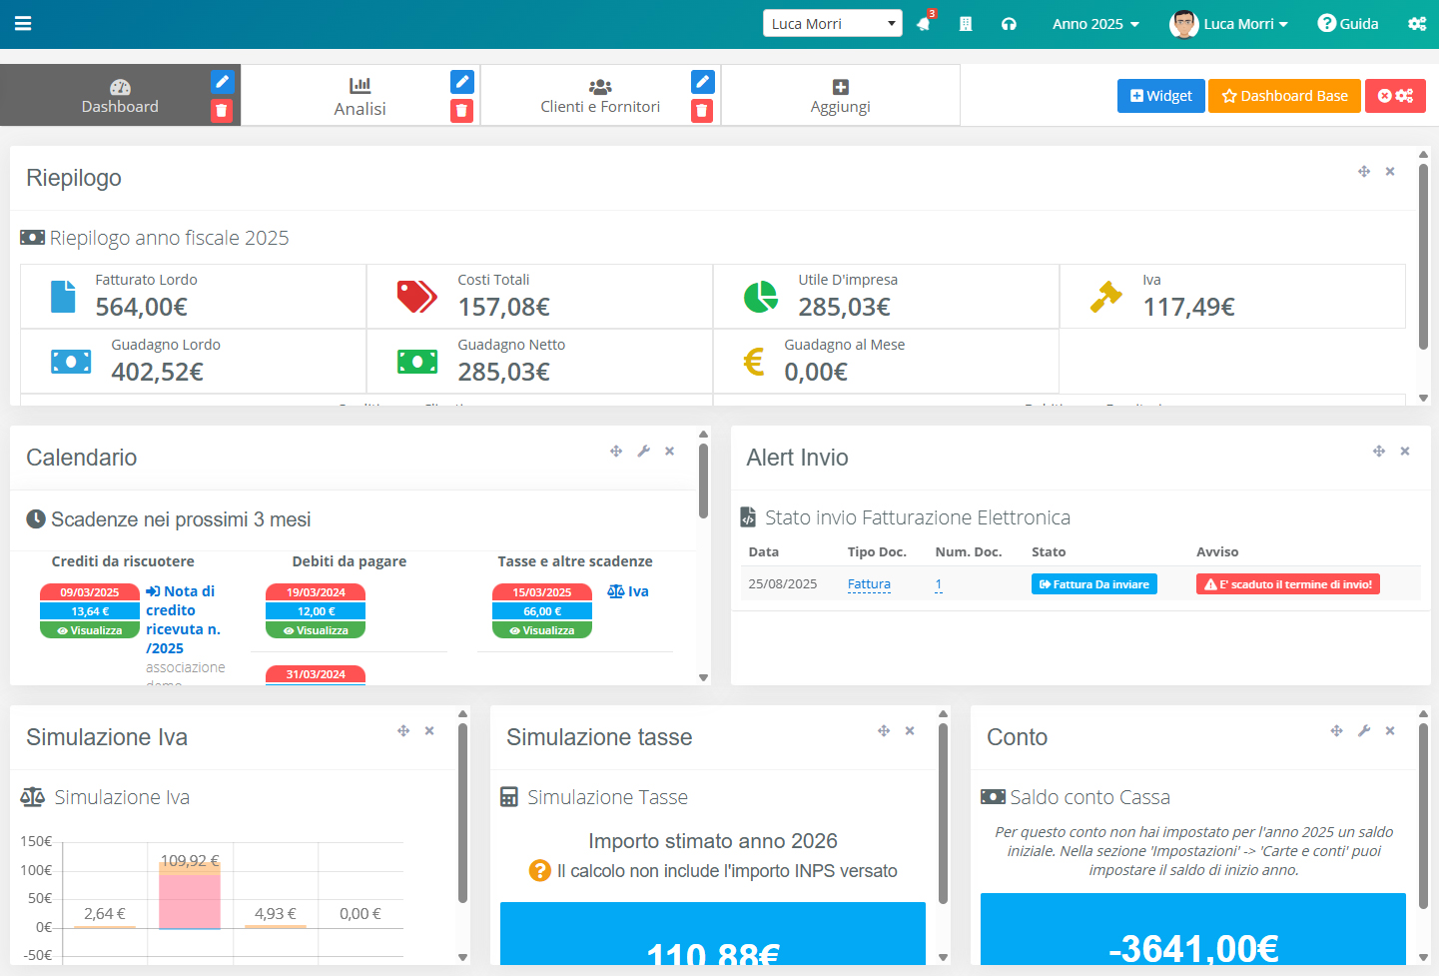Screen dimensions: 1439x976
Task: Open headset support icon
Action: tap(1009, 24)
